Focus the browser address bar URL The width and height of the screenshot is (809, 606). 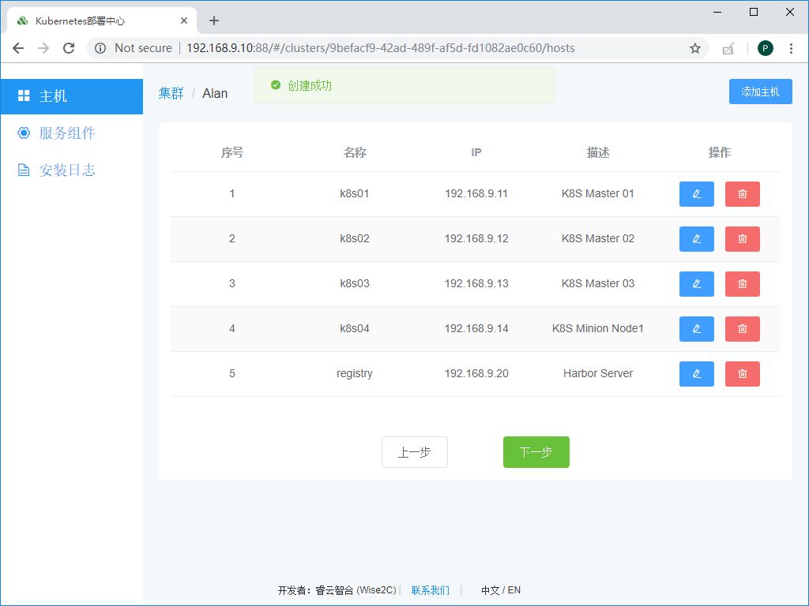(380, 48)
